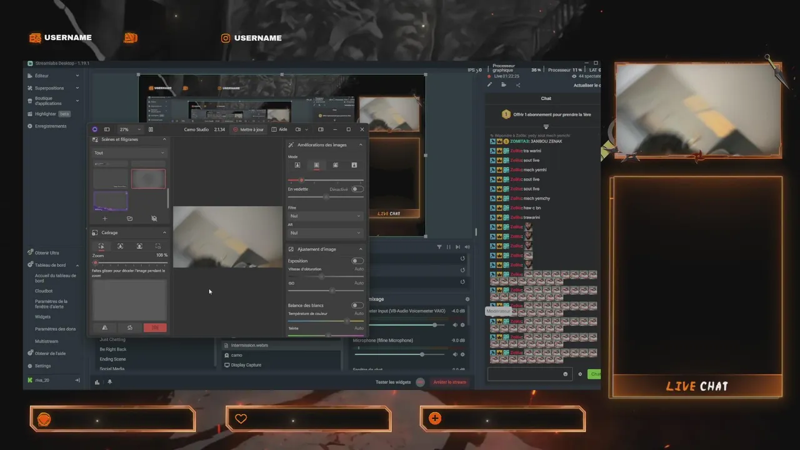Collapse the Ajustement d'image section
The height and width of the screenshot is (450, 800).
tap(361, 249)
